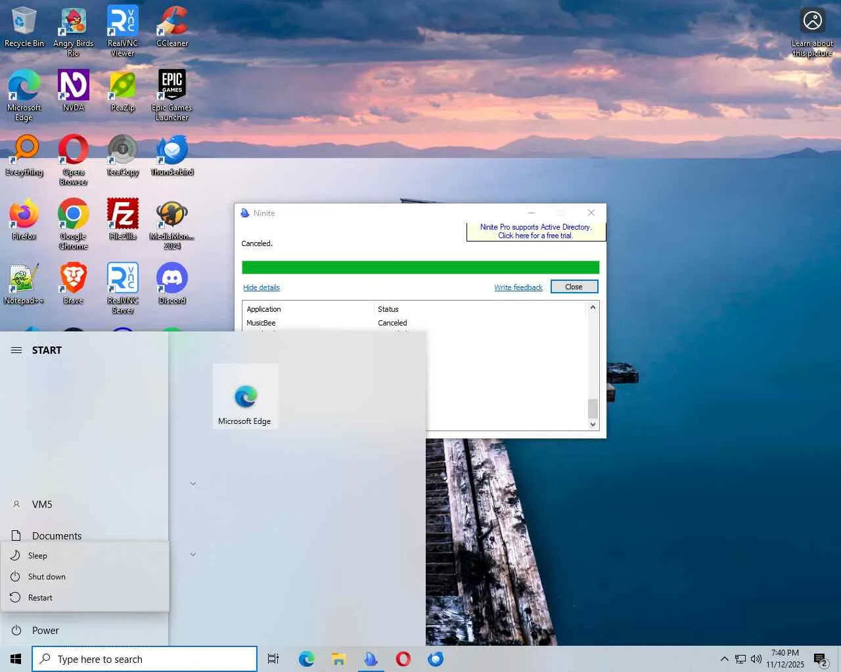Viewport: 841px width, 672px height.
Task: Open Task View from the taskbar
Action: (273, 659)
